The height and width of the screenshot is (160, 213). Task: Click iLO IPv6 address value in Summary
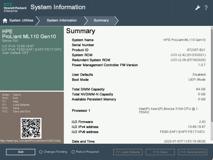point(182,132)
